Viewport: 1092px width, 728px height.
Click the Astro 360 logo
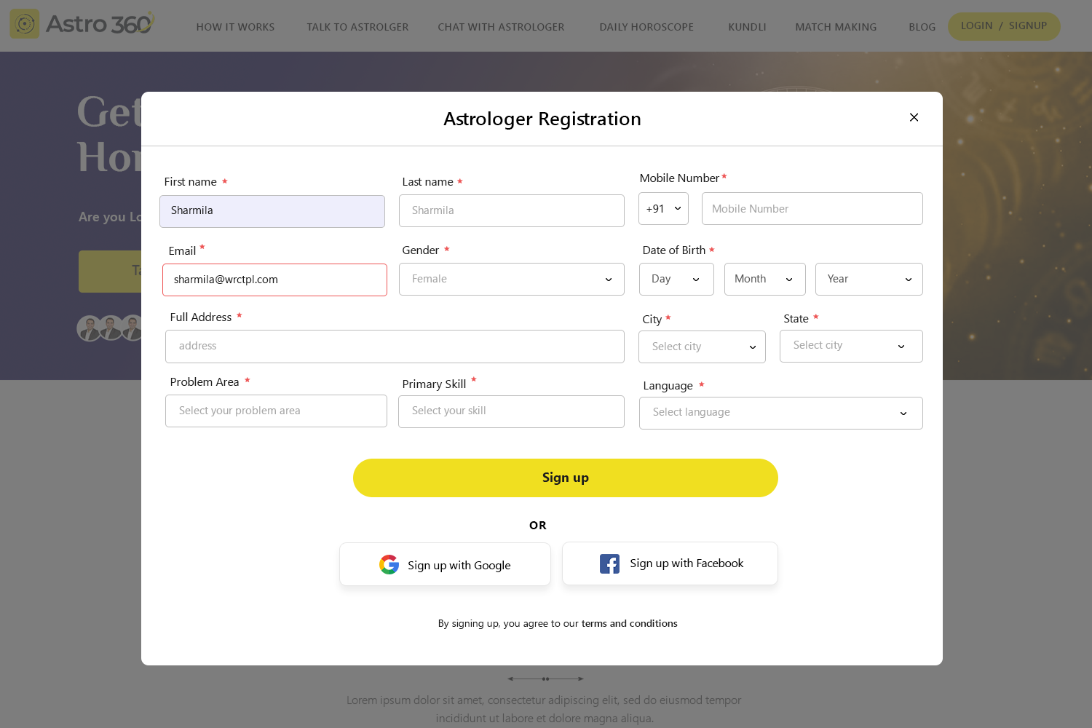(82, 24)
